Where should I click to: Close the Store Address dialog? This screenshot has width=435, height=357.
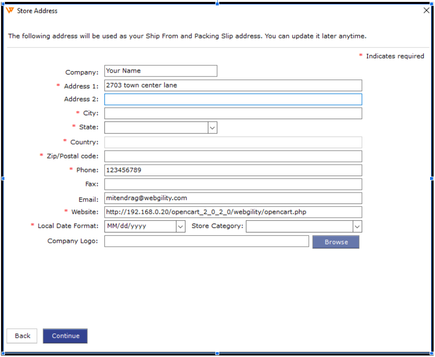click(426, 10)
